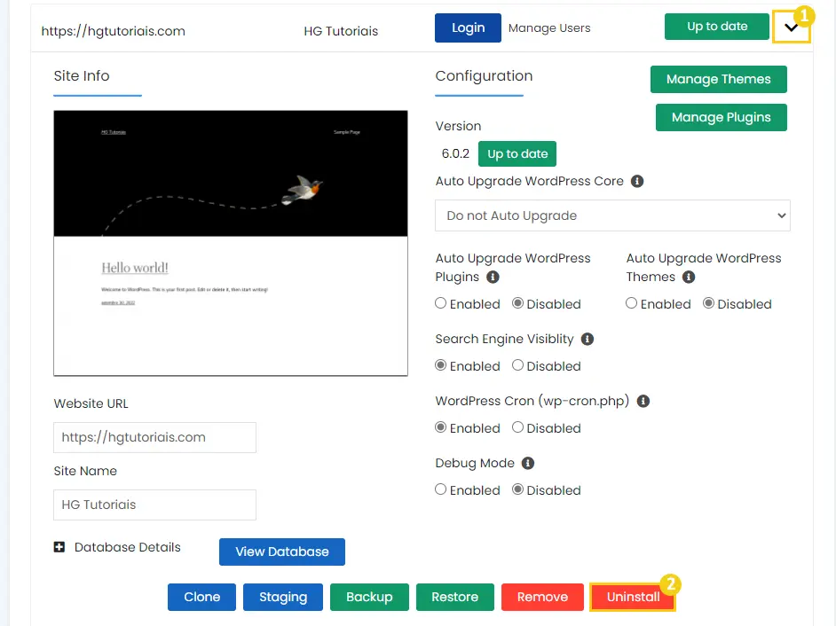Click the site preview thumbnail
836x626 pixels.
tap(231, 243)
